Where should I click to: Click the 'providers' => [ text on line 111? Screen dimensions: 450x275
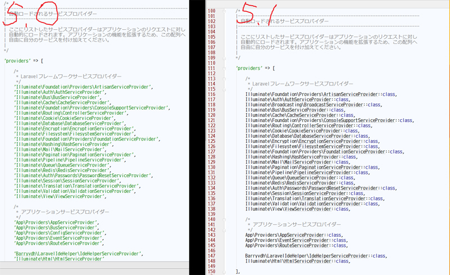click(x=255, y=68)
